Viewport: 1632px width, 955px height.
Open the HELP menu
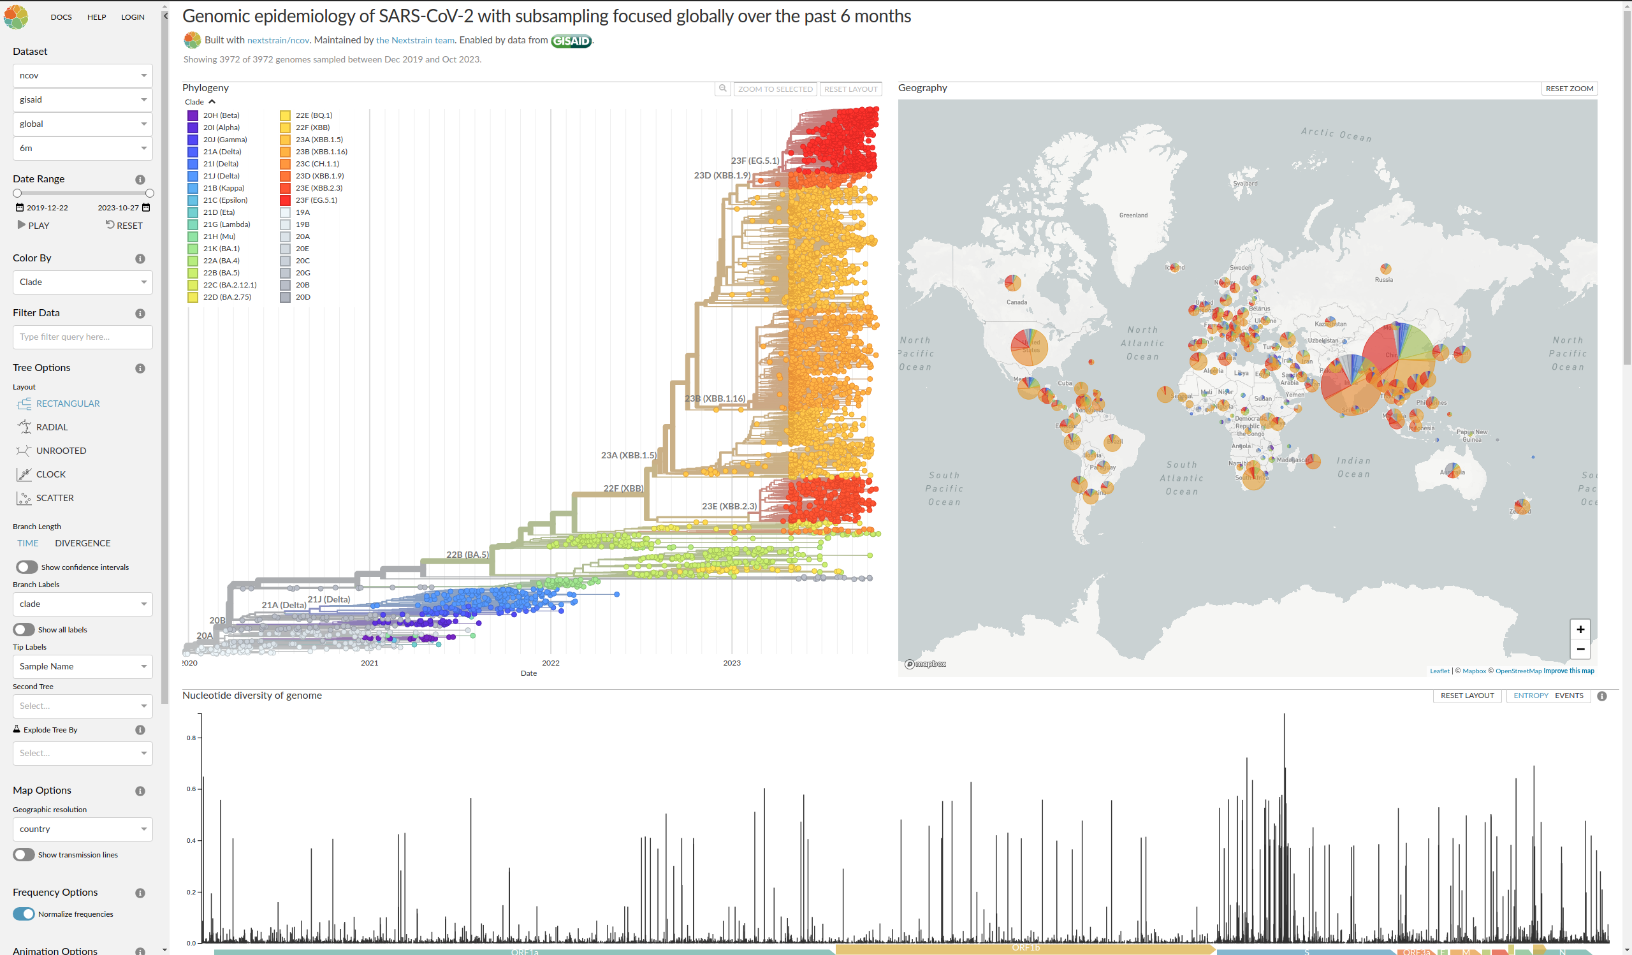point(96,17)
